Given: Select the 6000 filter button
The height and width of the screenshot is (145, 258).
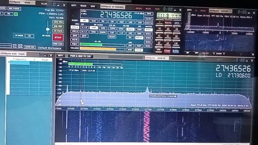Looking at the screenshot, I should [121, 29].
